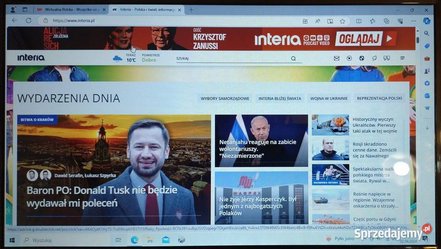The width and height of the screenshot is (441, 249).
Task: Click the Wybory Samorządowe topic button
Action: (225, 98)
